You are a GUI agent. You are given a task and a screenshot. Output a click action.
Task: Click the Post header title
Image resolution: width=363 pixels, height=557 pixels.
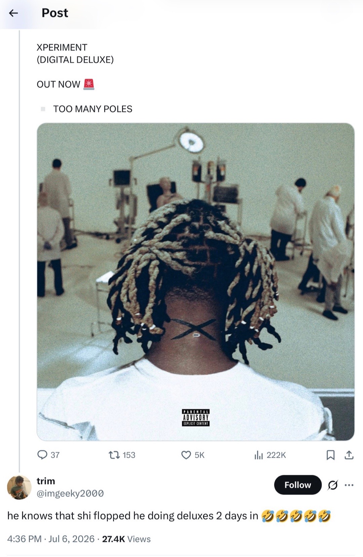click(x=55, y=13)
